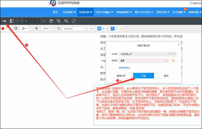Click the blue 下载 button in dialog

[143, 76]
